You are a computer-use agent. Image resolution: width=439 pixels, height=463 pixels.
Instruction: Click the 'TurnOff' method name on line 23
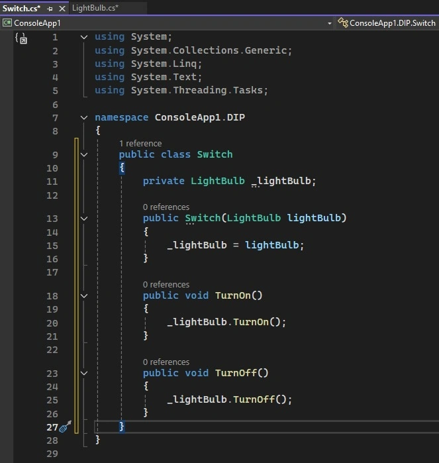point(236,373)
